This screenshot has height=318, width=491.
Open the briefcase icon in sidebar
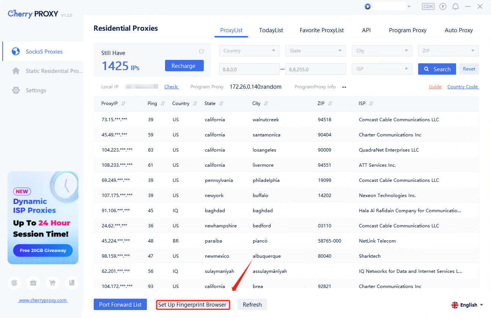(33, 283)
